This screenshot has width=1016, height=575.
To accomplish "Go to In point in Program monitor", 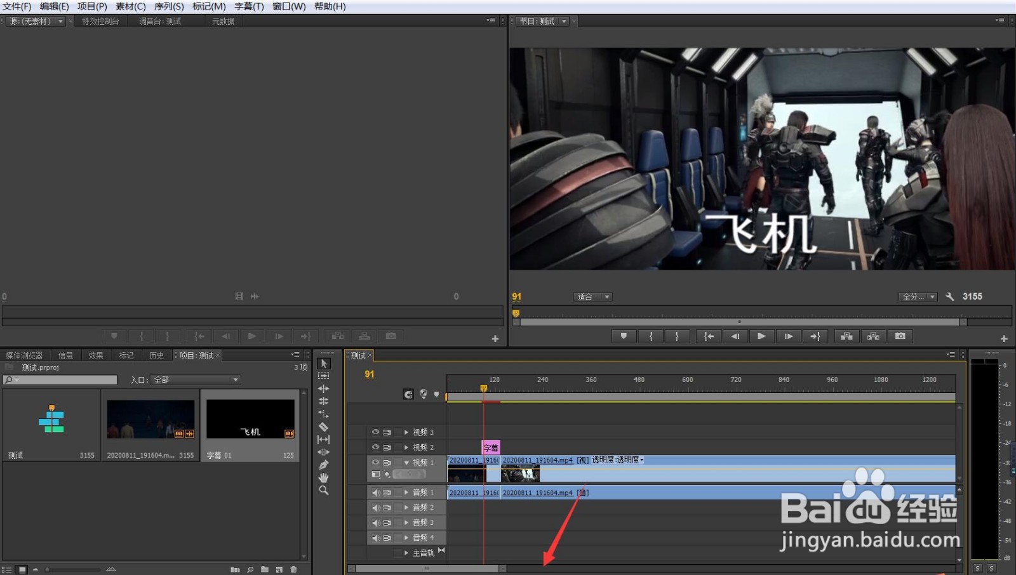I will [x=709, y=336].
